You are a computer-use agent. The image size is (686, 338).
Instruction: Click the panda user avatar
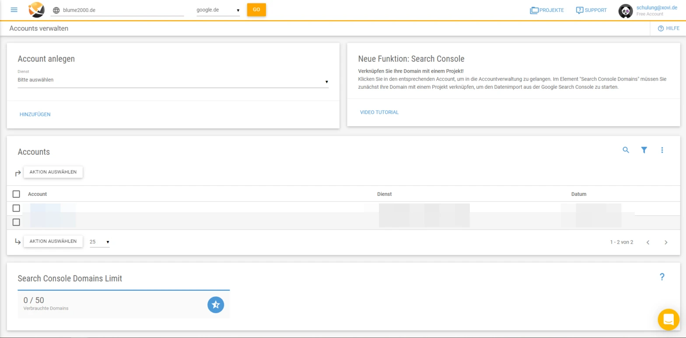point(626,11)
